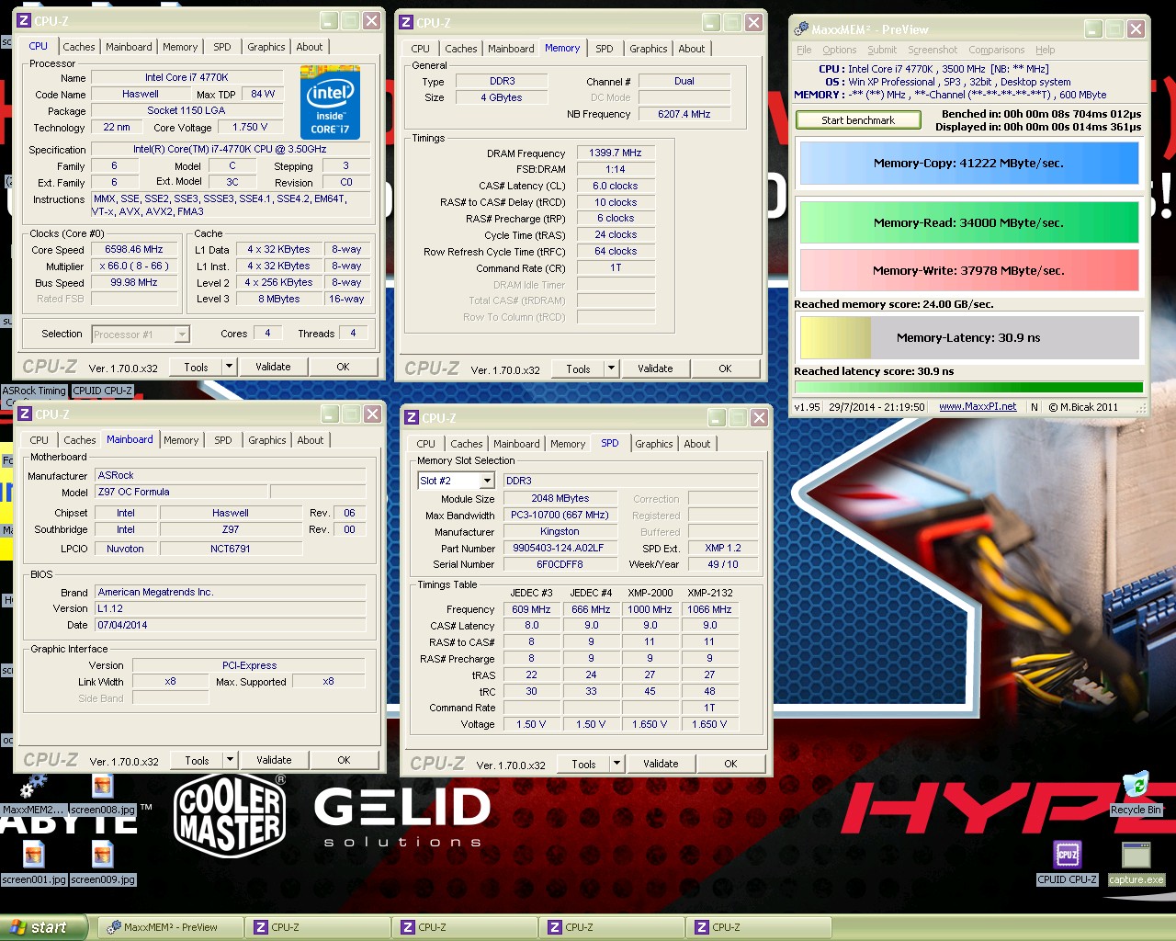Click the Start button

(44, 927)
